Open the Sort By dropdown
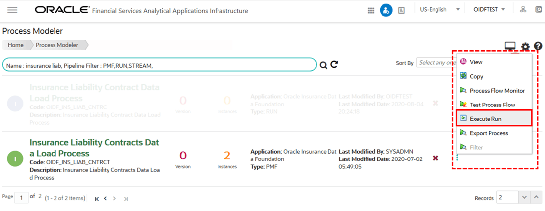The image size is (545, 211). point(436,63)
